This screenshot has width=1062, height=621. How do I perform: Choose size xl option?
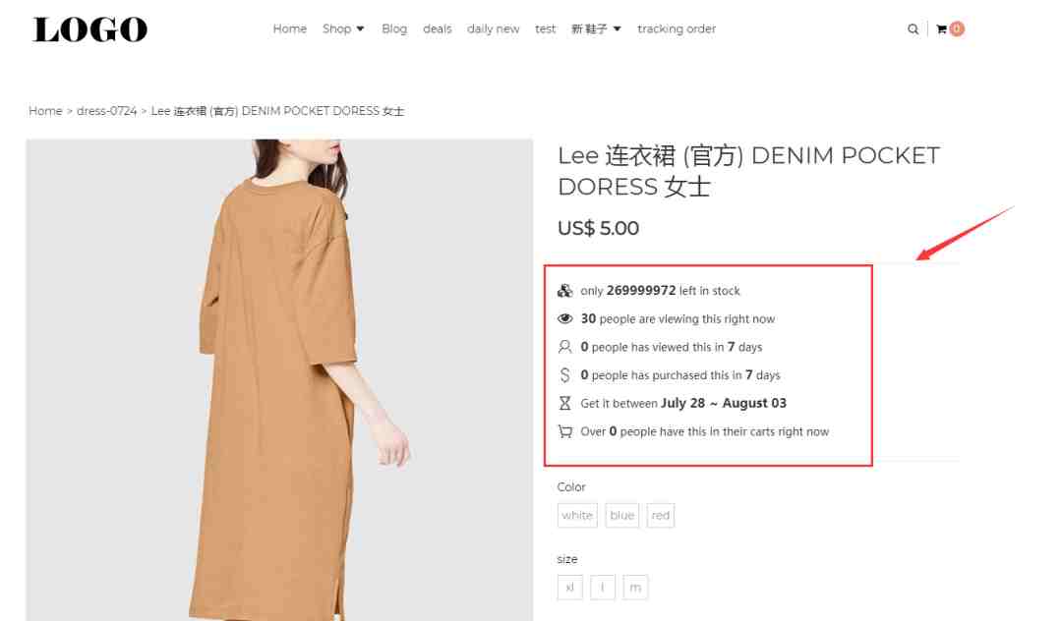[x=569, y=588]
